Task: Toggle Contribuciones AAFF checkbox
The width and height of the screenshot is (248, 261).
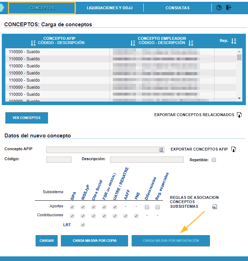Action: pos(126,216)
